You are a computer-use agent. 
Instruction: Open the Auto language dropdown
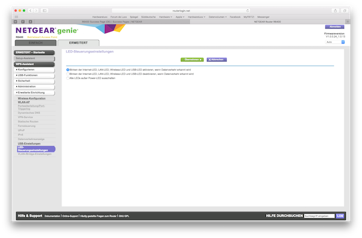[335, 42]
